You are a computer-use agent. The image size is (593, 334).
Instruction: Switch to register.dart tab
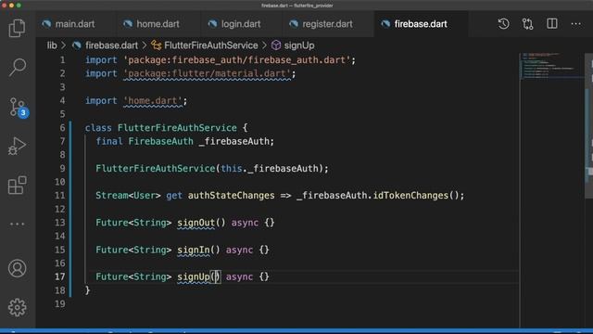click(x=327, y=24)
